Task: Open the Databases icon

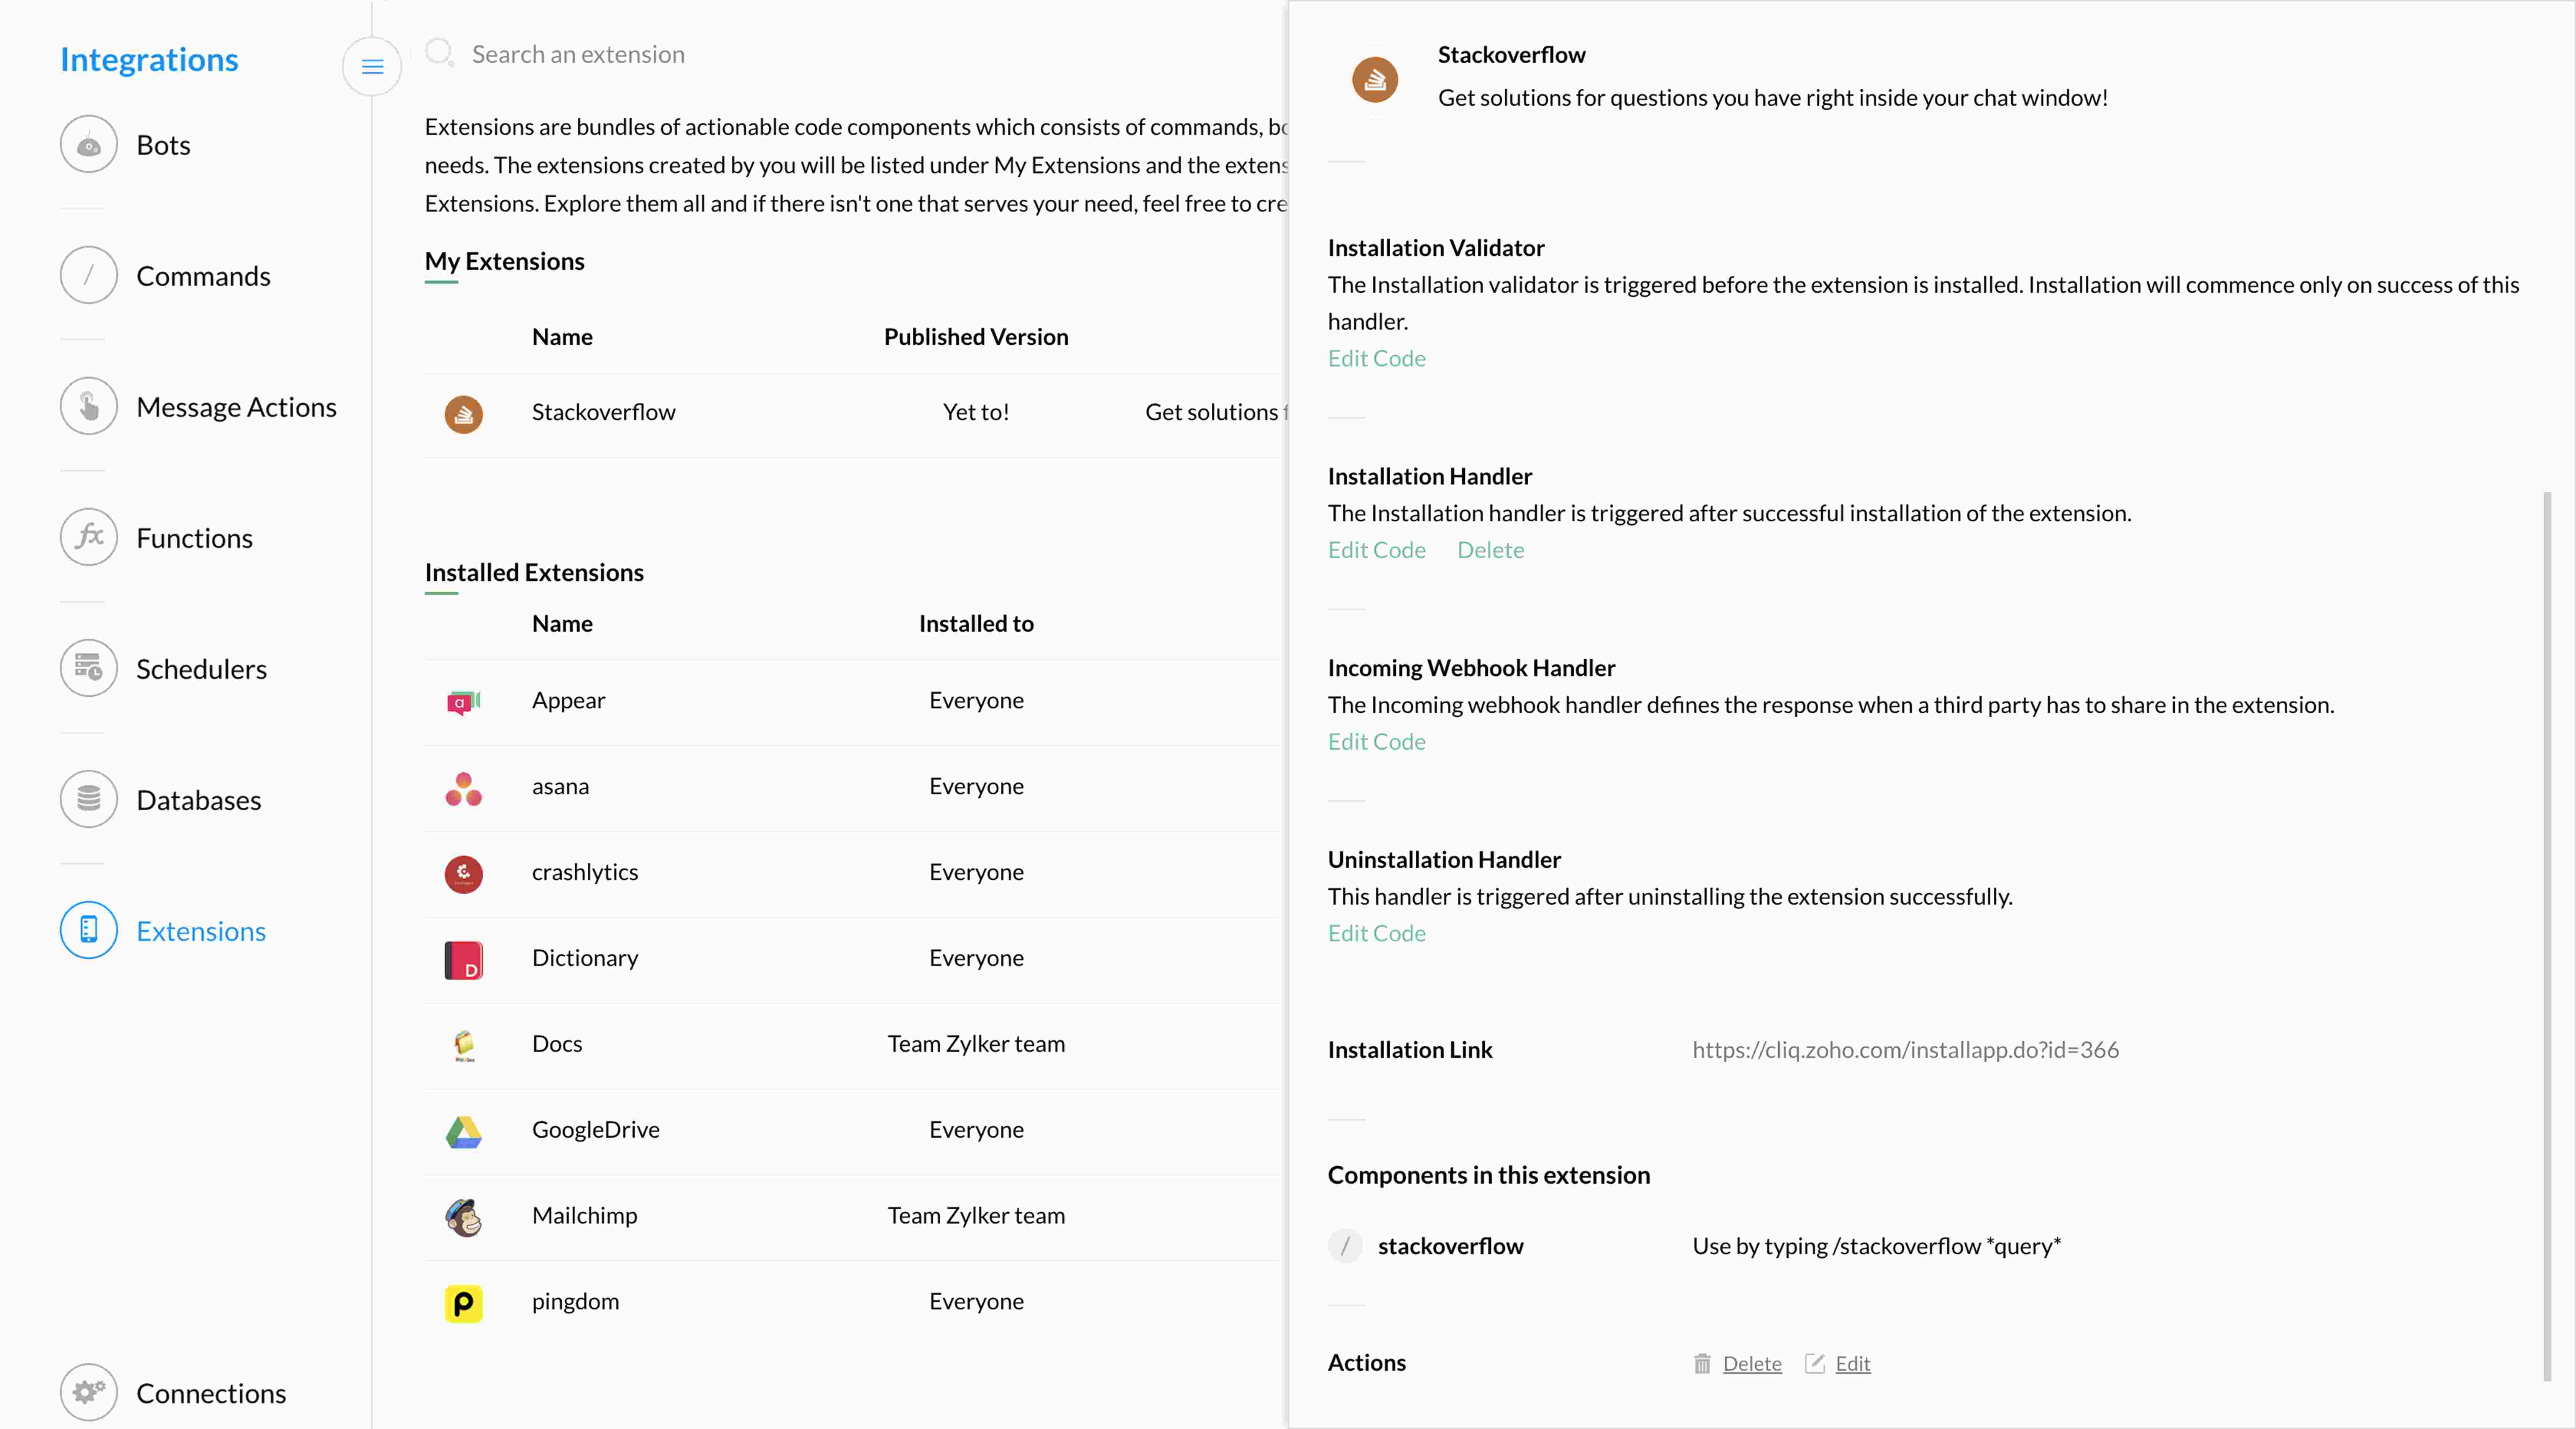Action: (89, 800)
